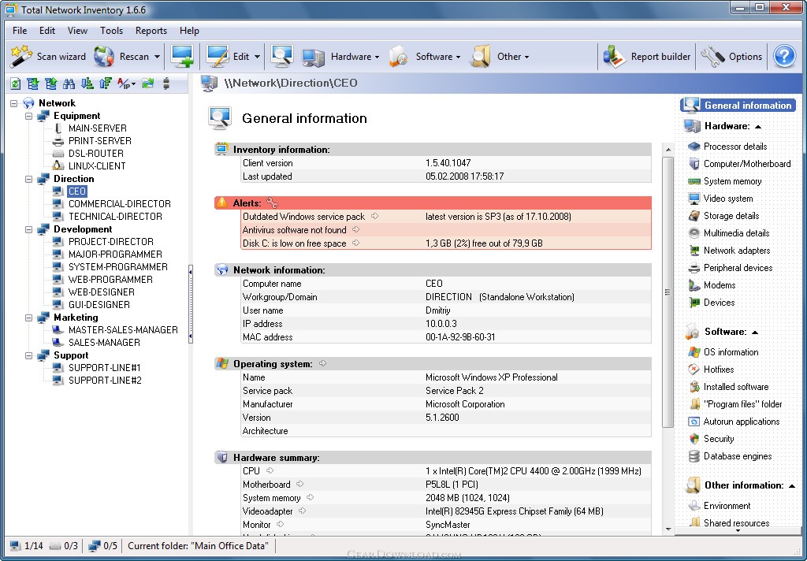Collapse the Equipment tree group
The width and height of the screenshot is (807, 561).
tap(29, 116)
